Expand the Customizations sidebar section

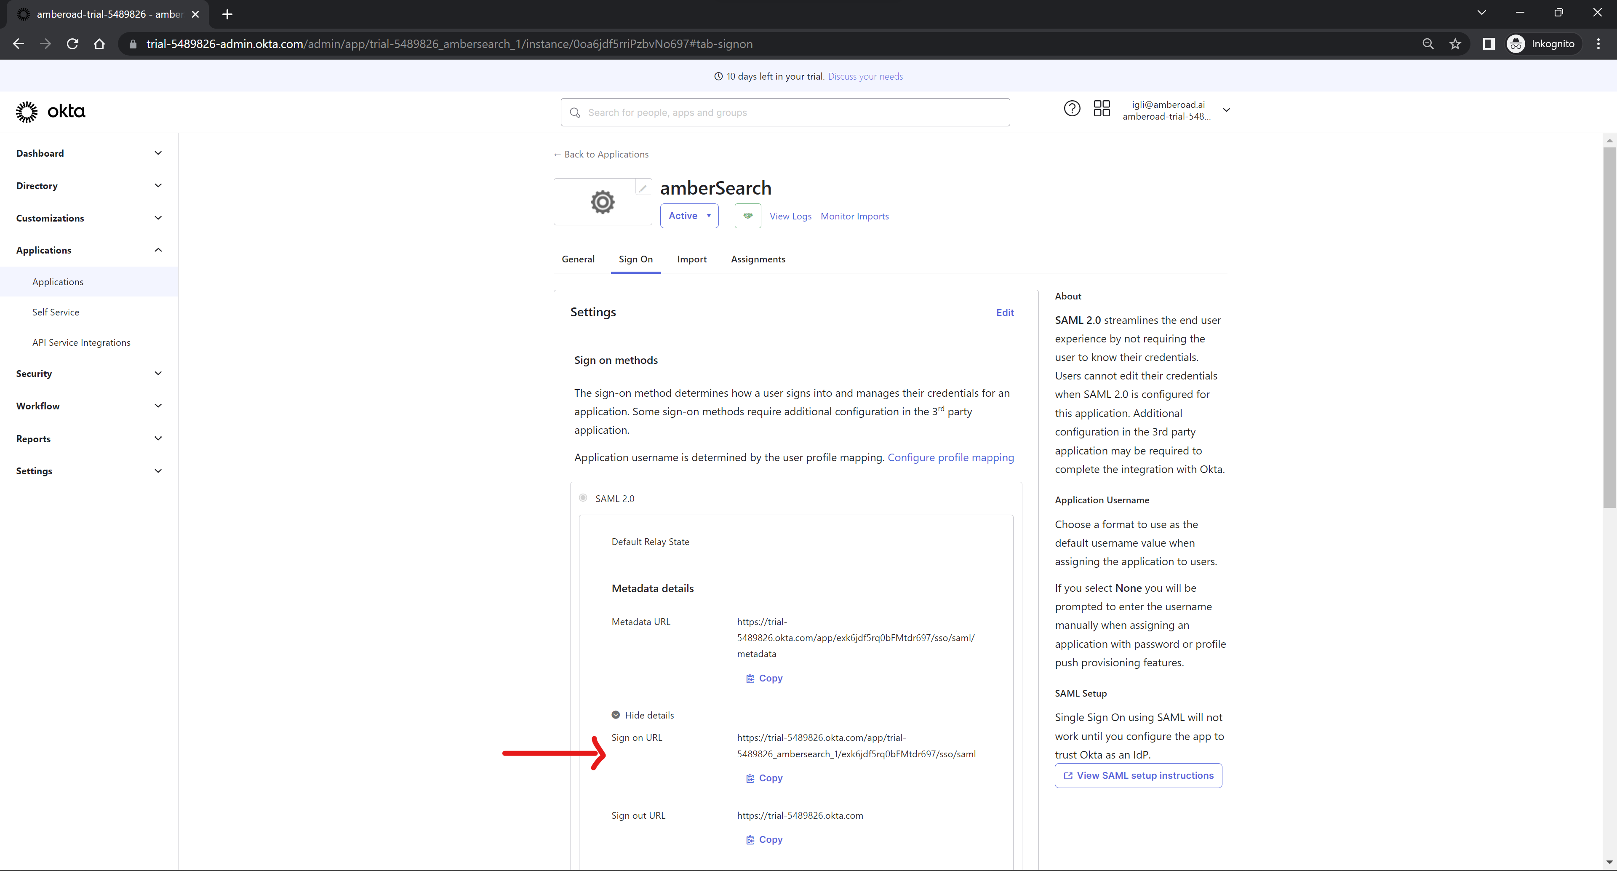[89, 218]
